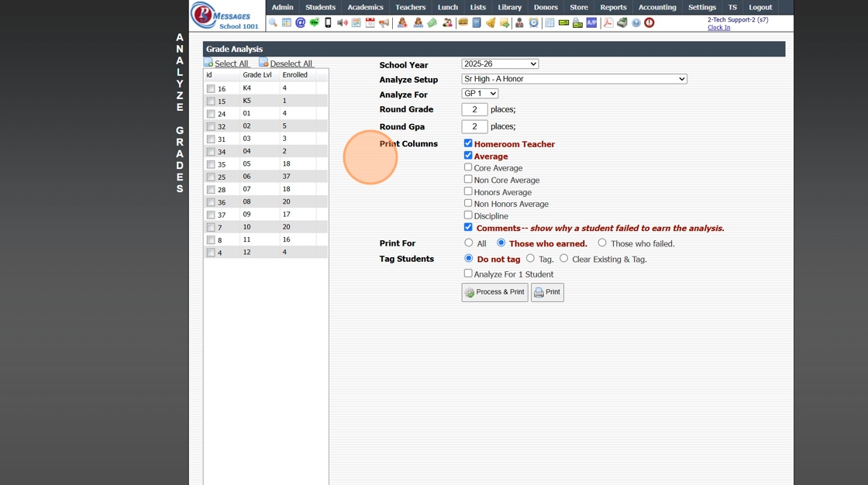This screenshot has width=868, height=485.
Task: Enable the Discipline column
Action: [468, 215]
